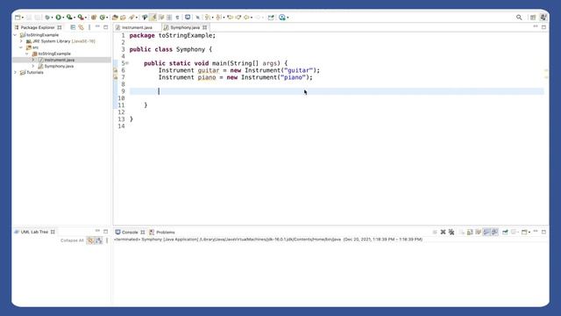Collapse the toStringExample project node
The image size is (561, 316).
(x=15, y=35)
